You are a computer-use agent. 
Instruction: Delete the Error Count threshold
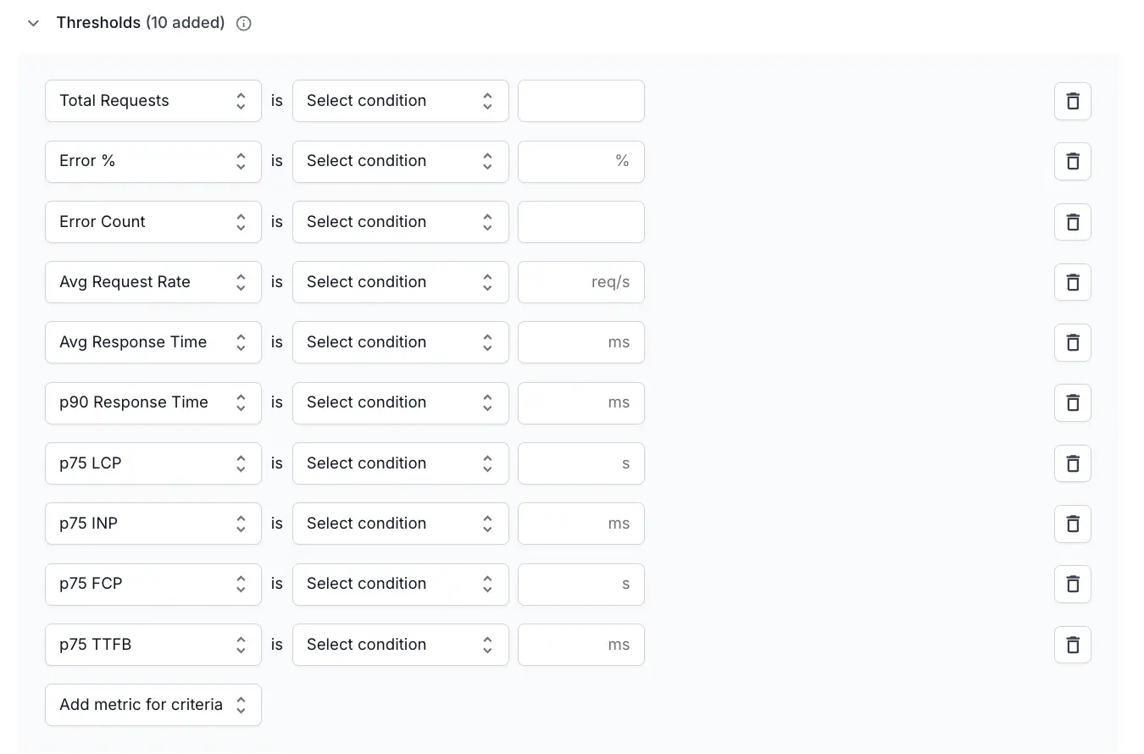click(1072, 222)
